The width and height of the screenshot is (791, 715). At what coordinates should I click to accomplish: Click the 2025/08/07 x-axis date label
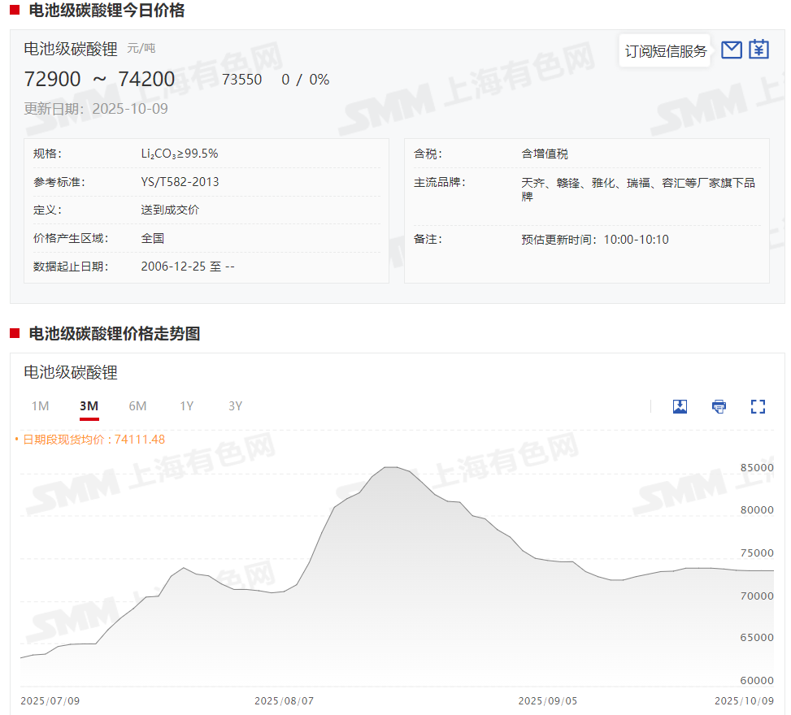coord(284,700)
